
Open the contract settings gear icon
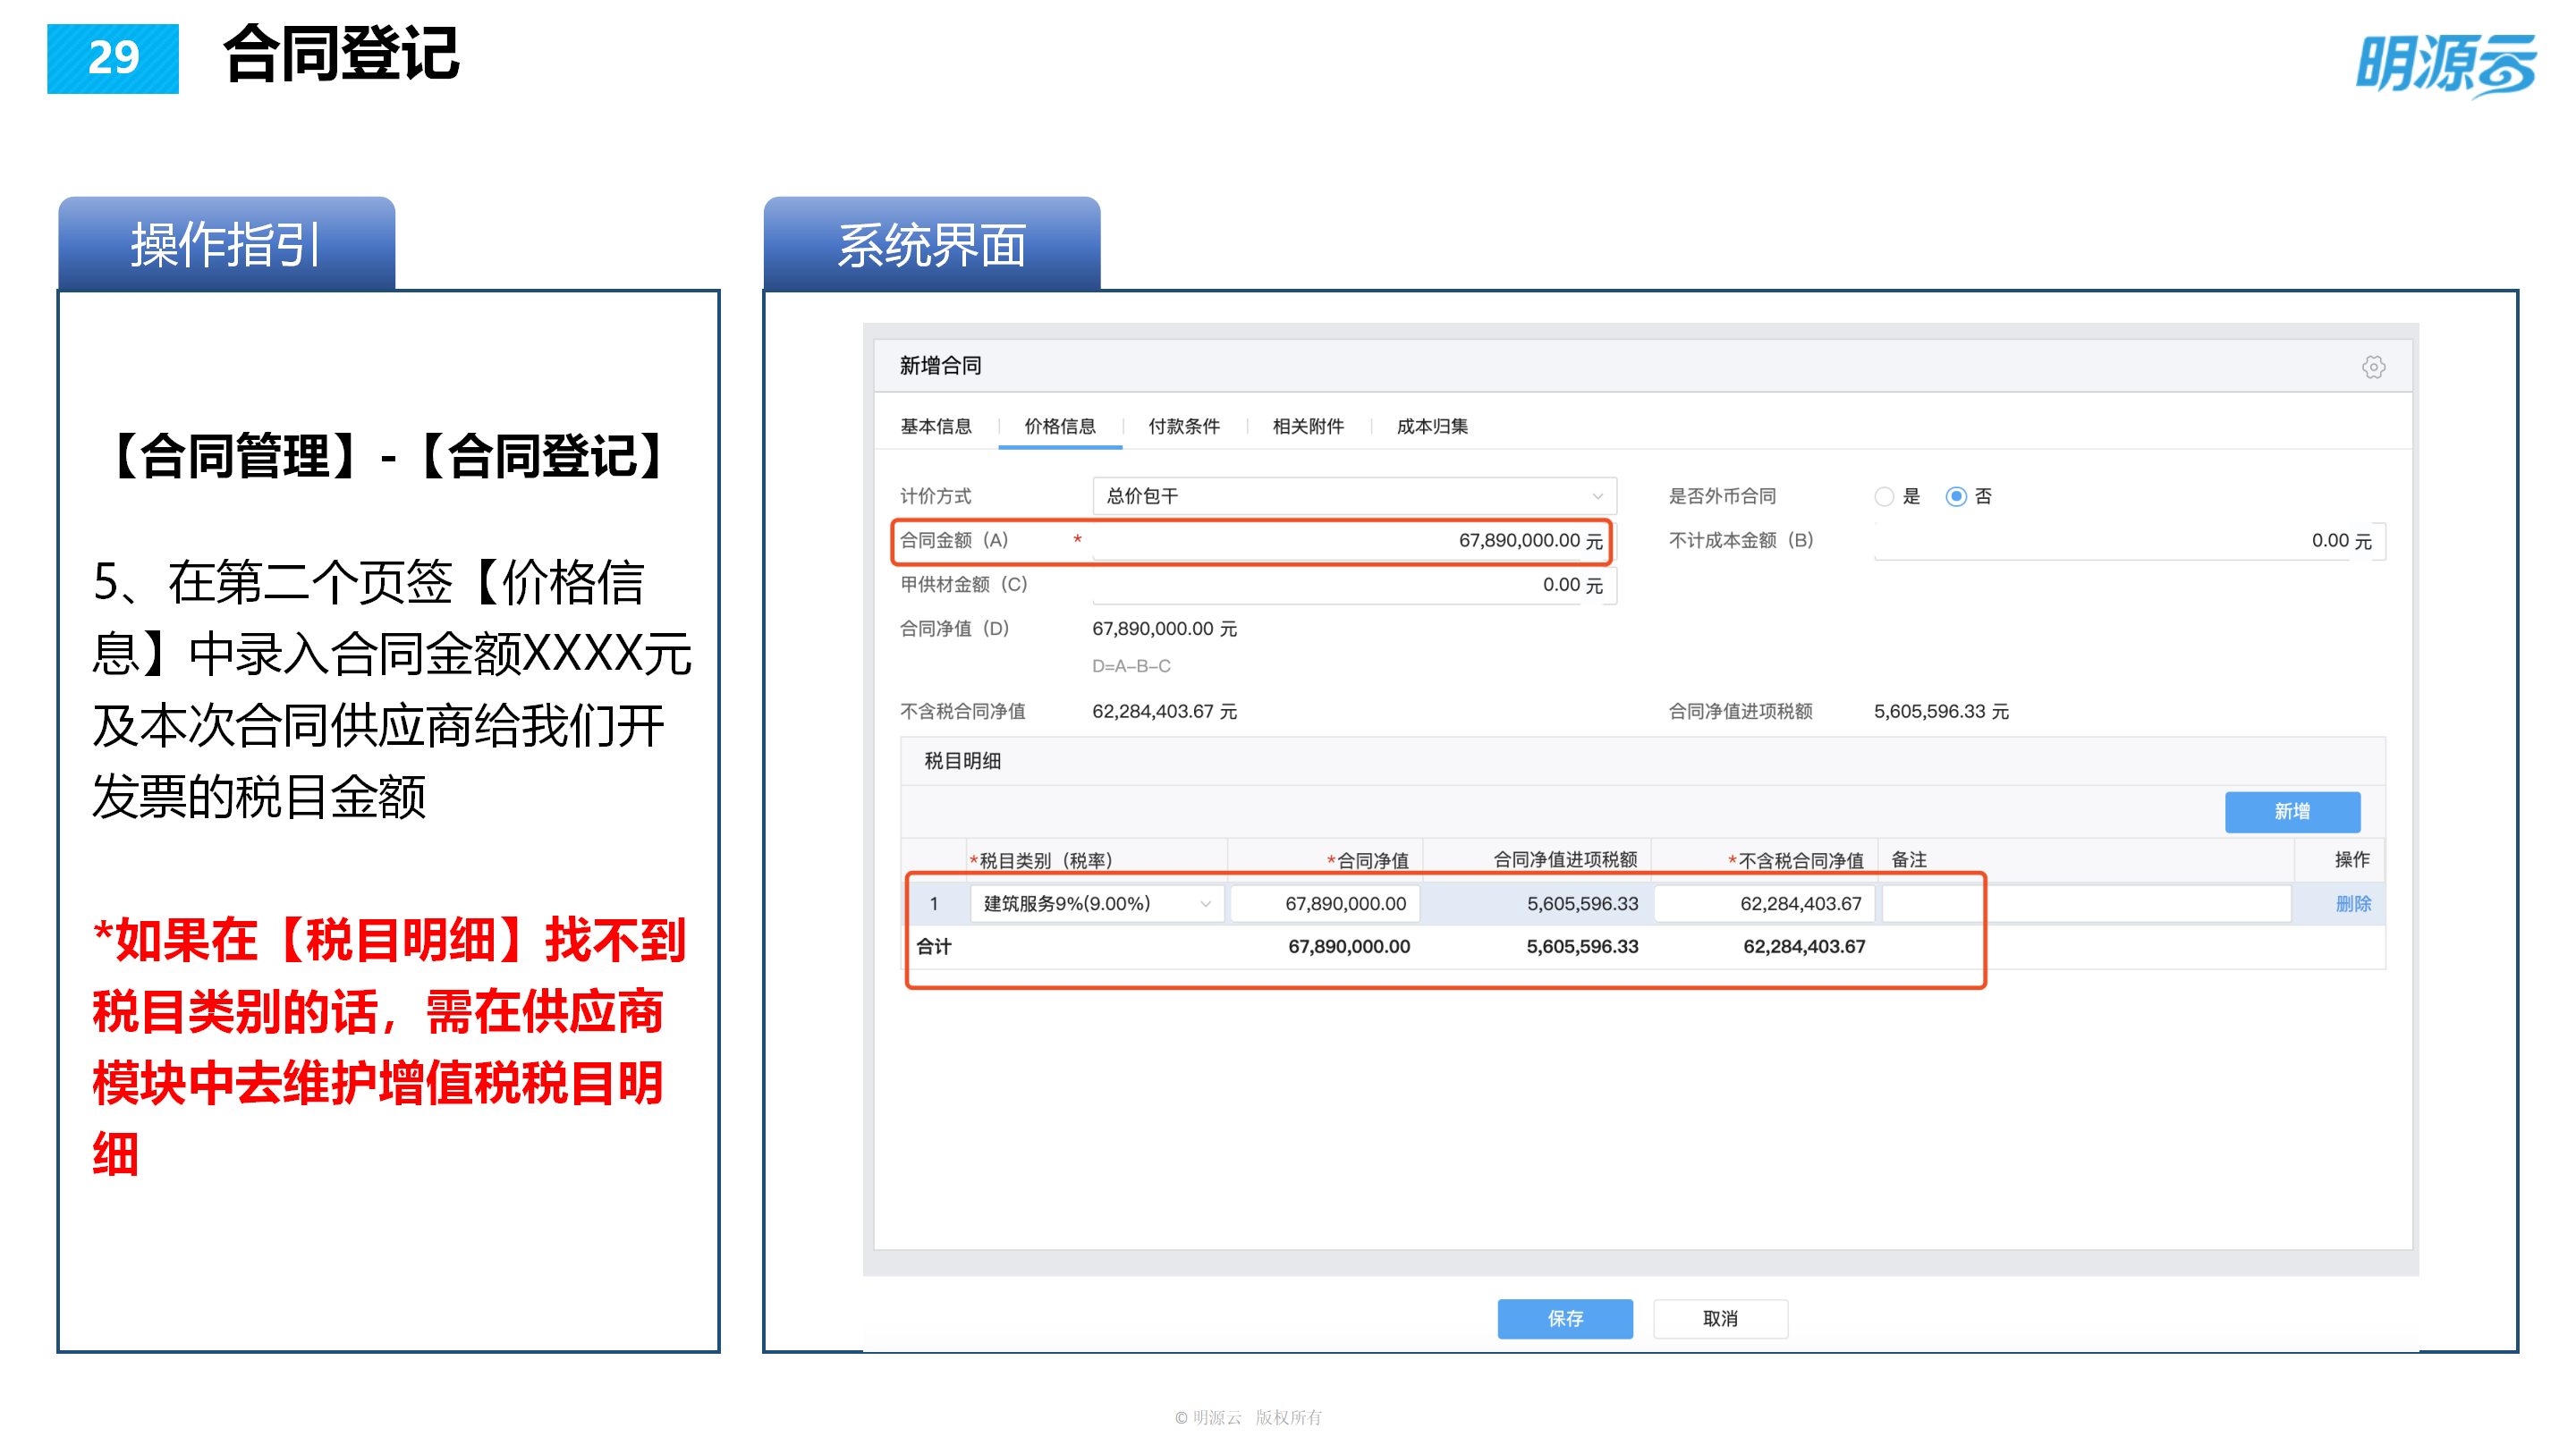pos(2374,366)
